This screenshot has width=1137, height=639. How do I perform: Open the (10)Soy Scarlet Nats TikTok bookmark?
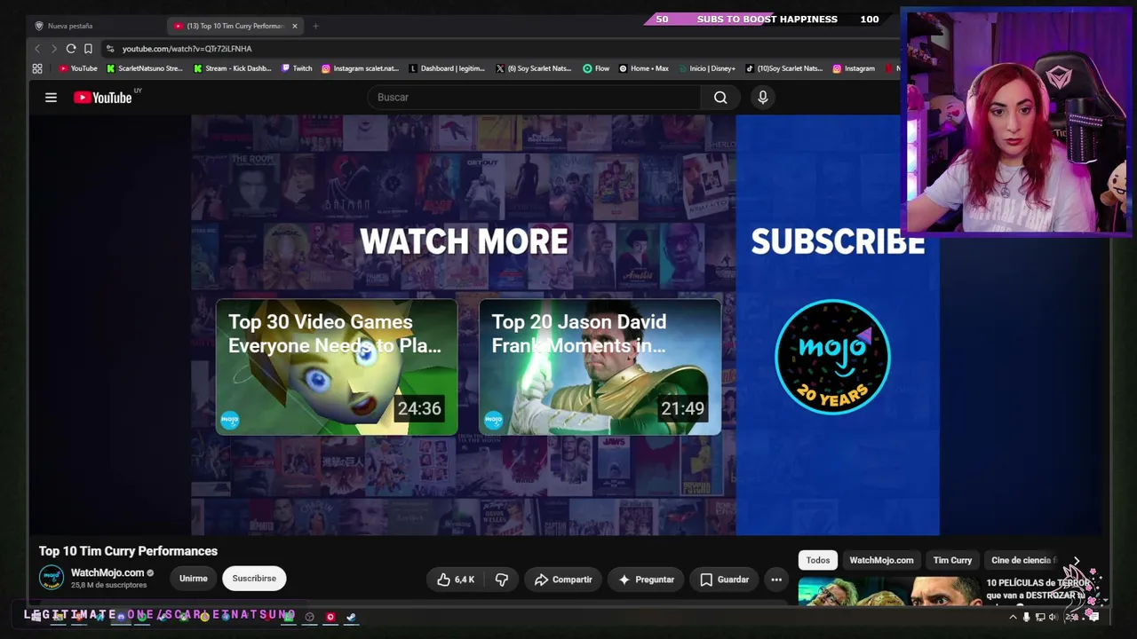(784, 68)
